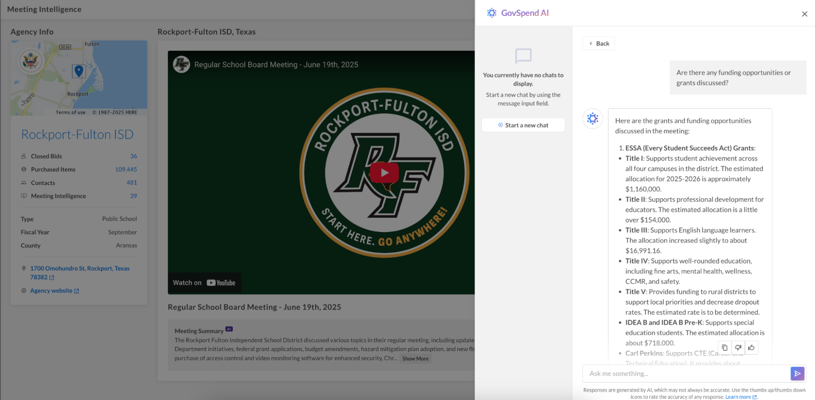815x400 pixels.
Task: Click the Rockport-Fulton channel avatar icon
Action: pyautogui.click(x=181, y=64)
